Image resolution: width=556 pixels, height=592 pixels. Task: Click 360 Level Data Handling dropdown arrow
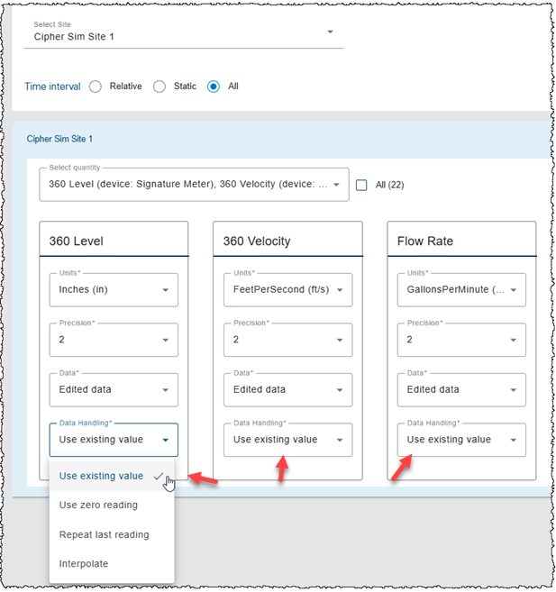[166, 441]
